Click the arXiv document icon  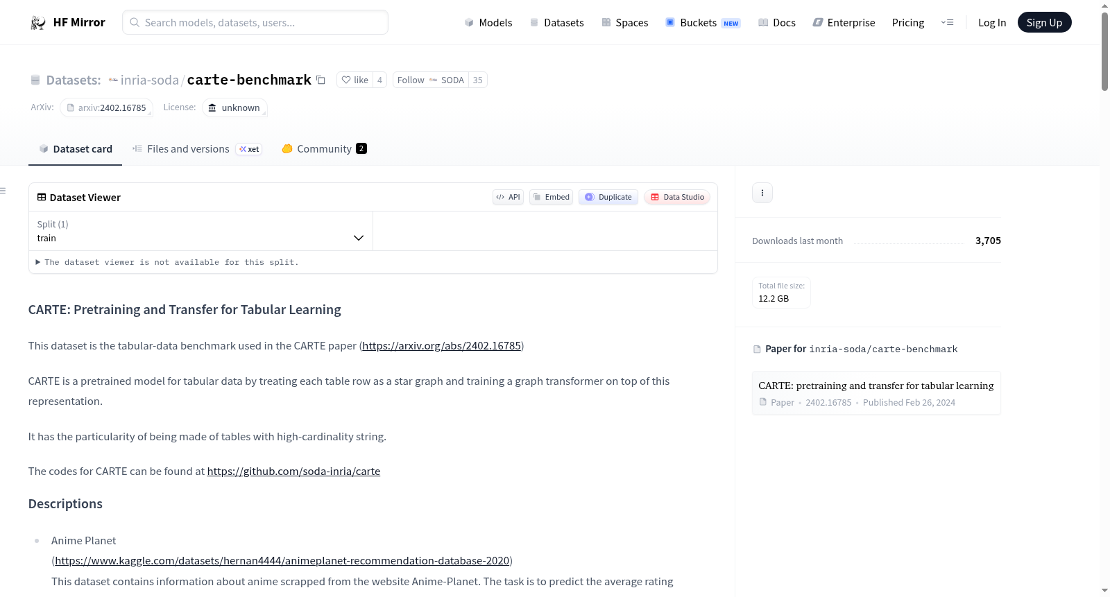(x=71, y=107)
